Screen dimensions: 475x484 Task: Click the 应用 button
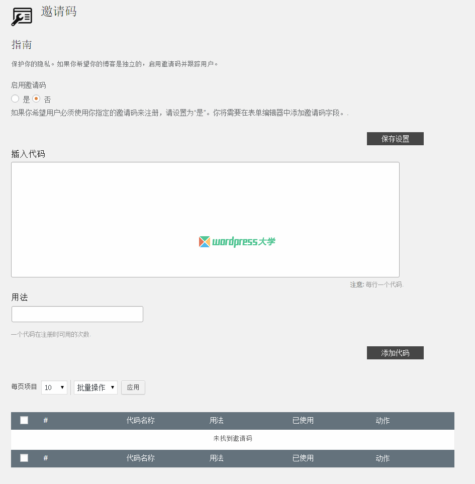pos(133,388)
